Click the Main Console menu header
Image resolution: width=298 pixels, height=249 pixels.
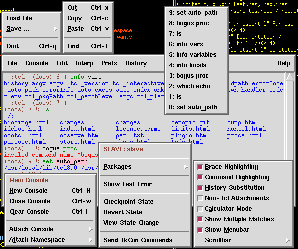(x=29, y=180)
